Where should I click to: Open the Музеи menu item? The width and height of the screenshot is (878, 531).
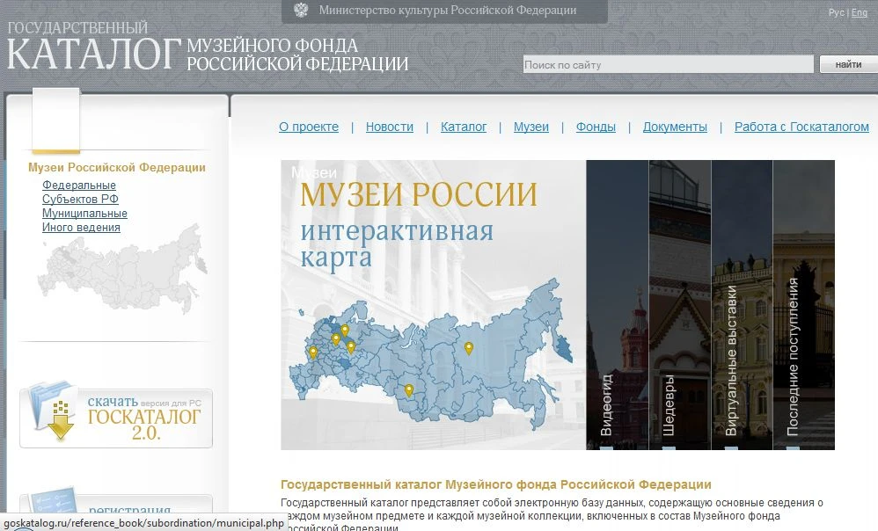click(530, 127)
